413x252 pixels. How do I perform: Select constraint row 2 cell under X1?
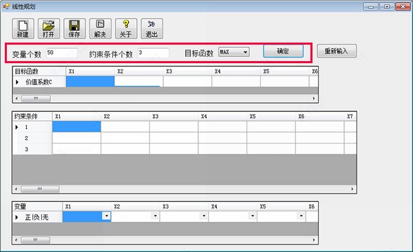click(x=76, y=138)
